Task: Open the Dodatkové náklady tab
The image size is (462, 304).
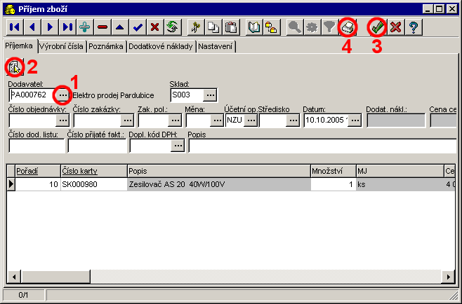Action: [x=161, y=46]
